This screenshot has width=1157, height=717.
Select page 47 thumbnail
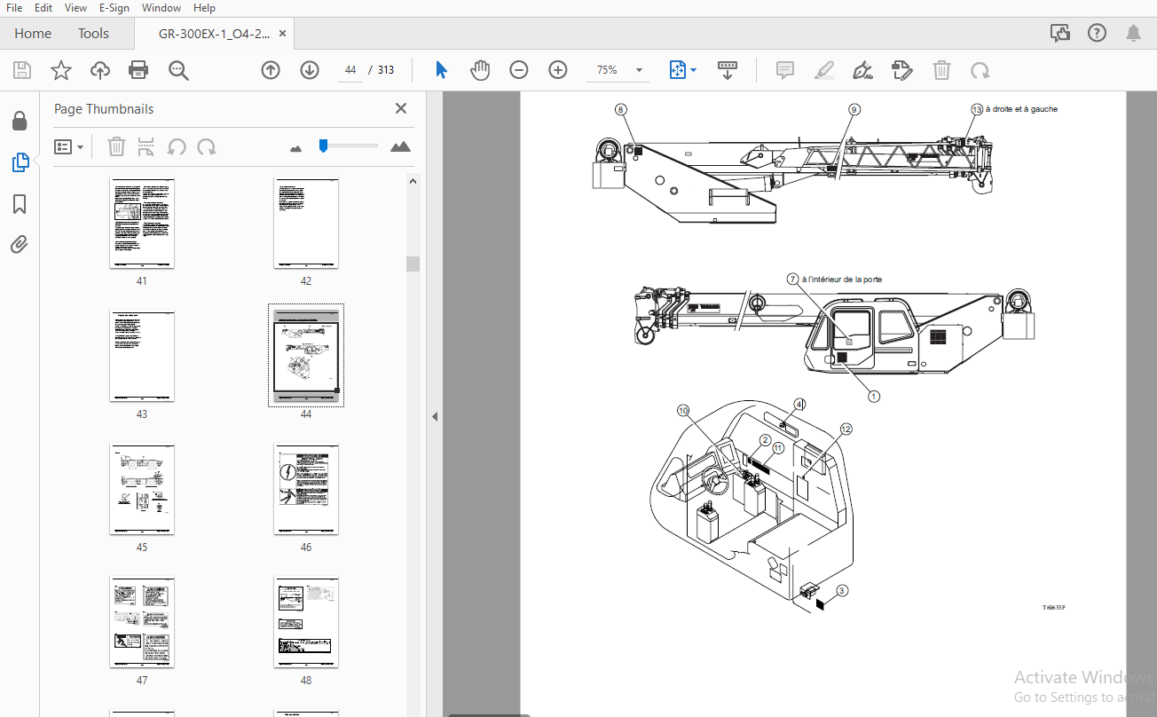(x=142, y=623)
